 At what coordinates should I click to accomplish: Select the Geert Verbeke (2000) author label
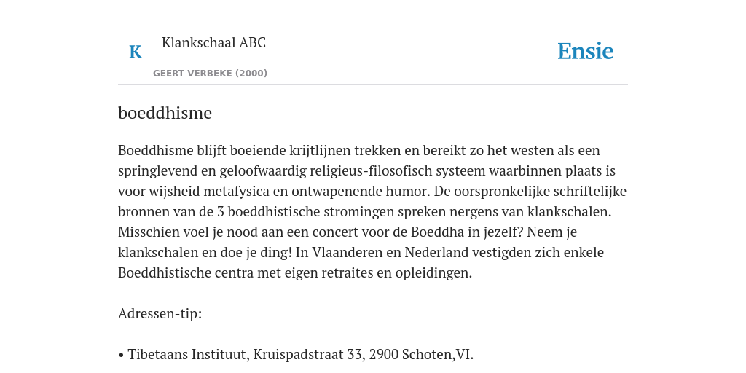pos(210,74)
